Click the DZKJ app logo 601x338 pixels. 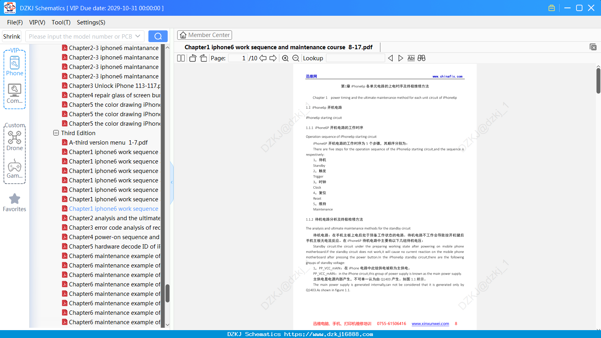click(9, 8)
